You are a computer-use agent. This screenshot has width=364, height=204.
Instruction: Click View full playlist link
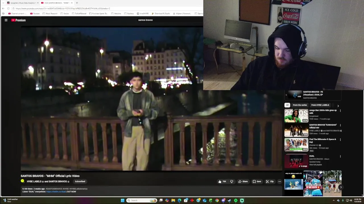[316, 165]
